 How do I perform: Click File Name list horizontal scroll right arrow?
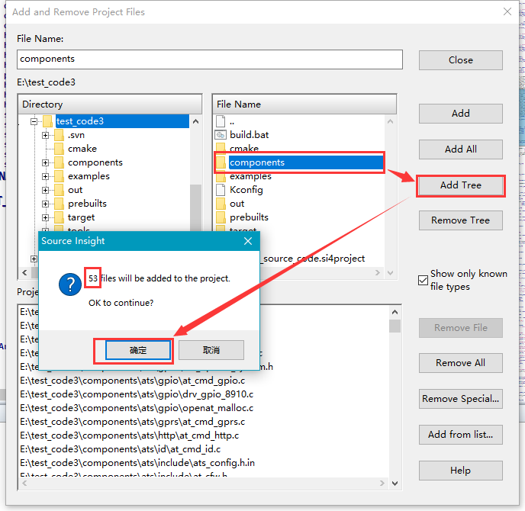click(378, 273)
